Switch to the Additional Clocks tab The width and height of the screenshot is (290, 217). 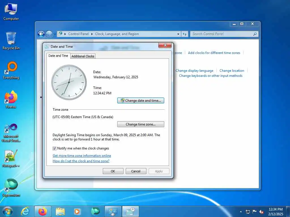click(x=83, y=56)
